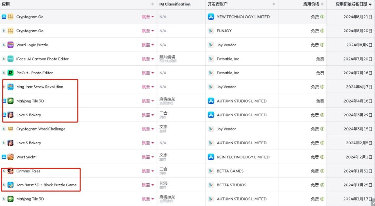Viewport: 375px width, 206px height.
Task: Click Cryptogram Go app icon in YEW TECHNOLOGY row
Action: pos(11,17)
